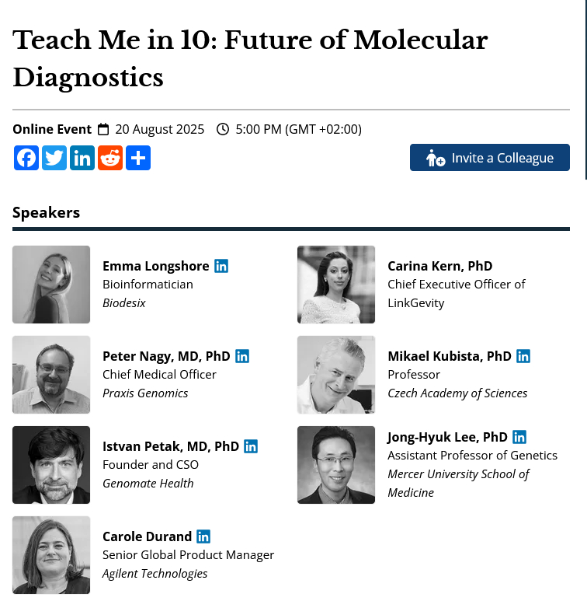Click the Invite a Colleague button
This screenshot has width=587, height=608.
(x=490, y=158)
